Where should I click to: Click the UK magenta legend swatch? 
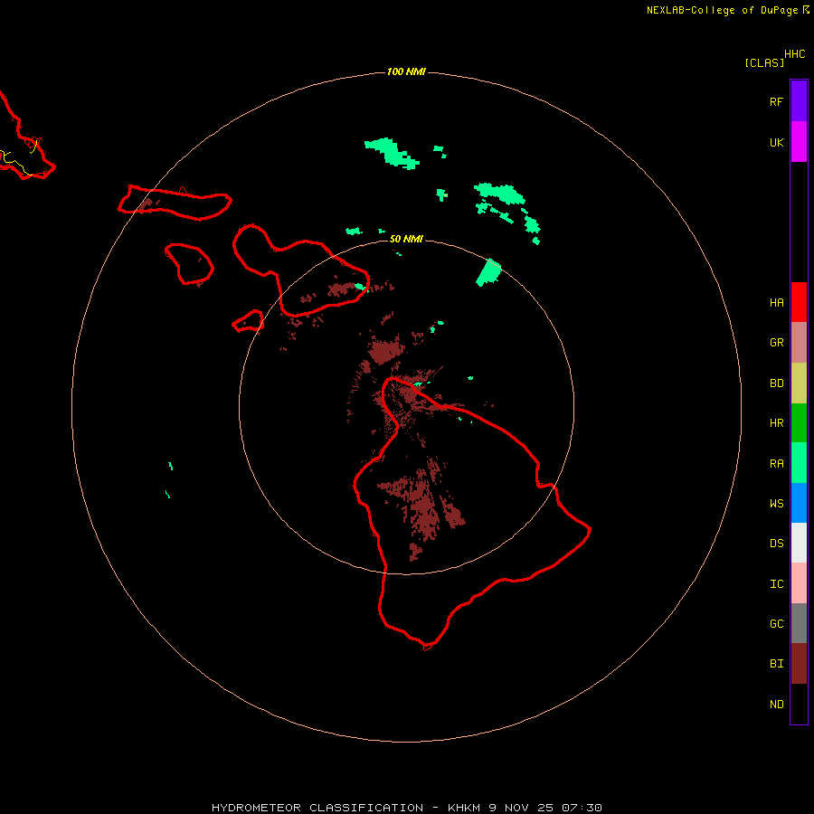[x=799, y=141]
